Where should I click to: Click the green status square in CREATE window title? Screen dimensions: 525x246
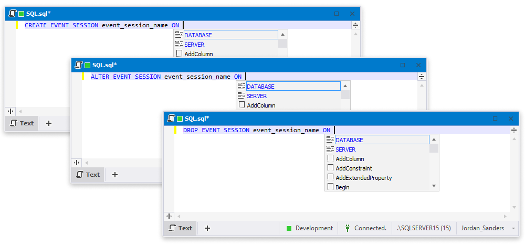pos(21,14)
